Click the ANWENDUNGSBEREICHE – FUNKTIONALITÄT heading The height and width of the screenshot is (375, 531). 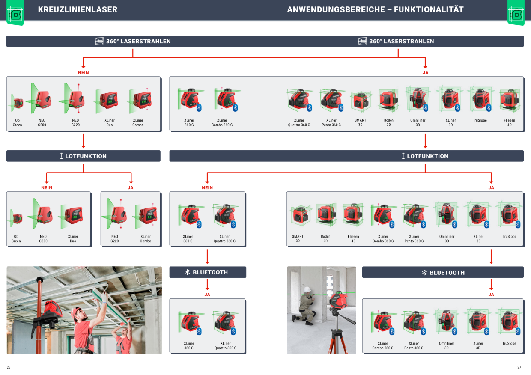(x=375, y=9)
